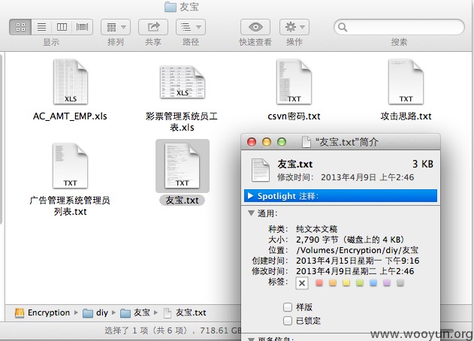Apply the blue label color
Screen dimensions: 474x341
pos(373,282)
